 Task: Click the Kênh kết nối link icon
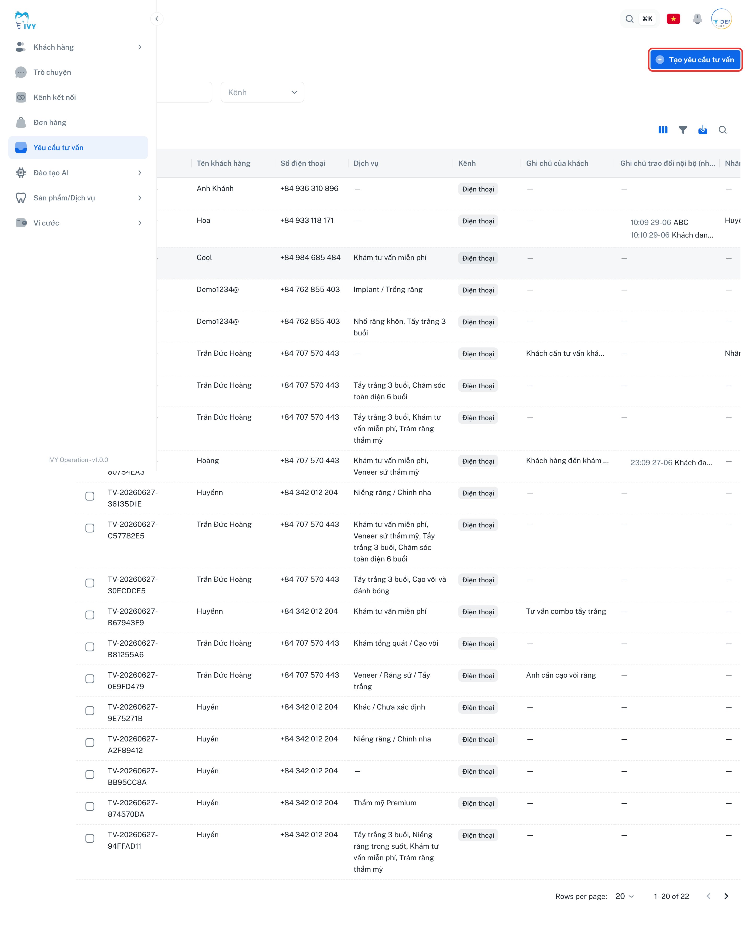coord(21,97)
